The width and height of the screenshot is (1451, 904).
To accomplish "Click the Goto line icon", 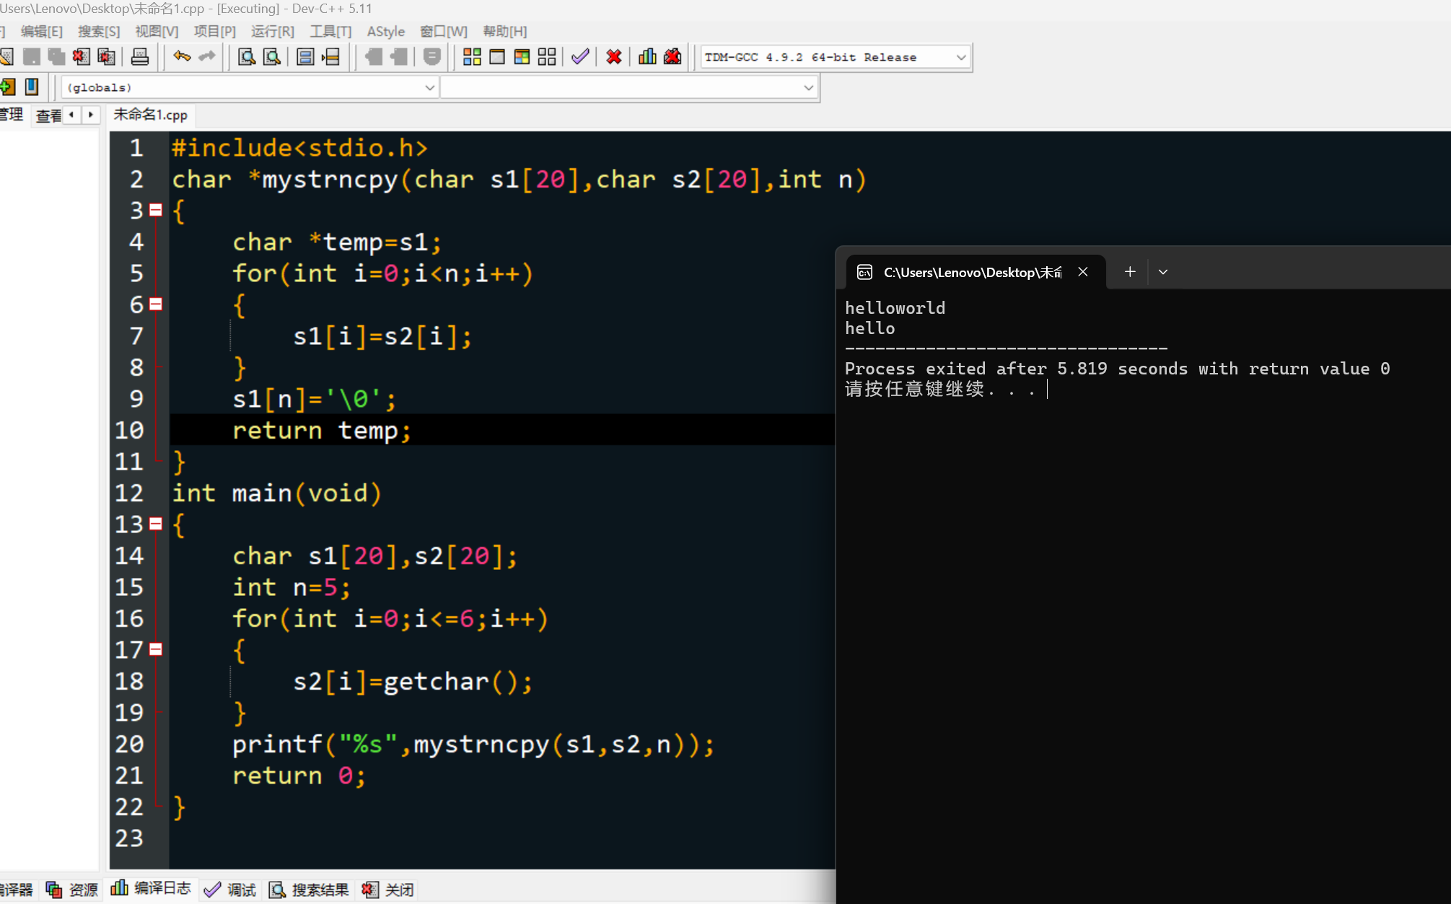I will [331, 57].
